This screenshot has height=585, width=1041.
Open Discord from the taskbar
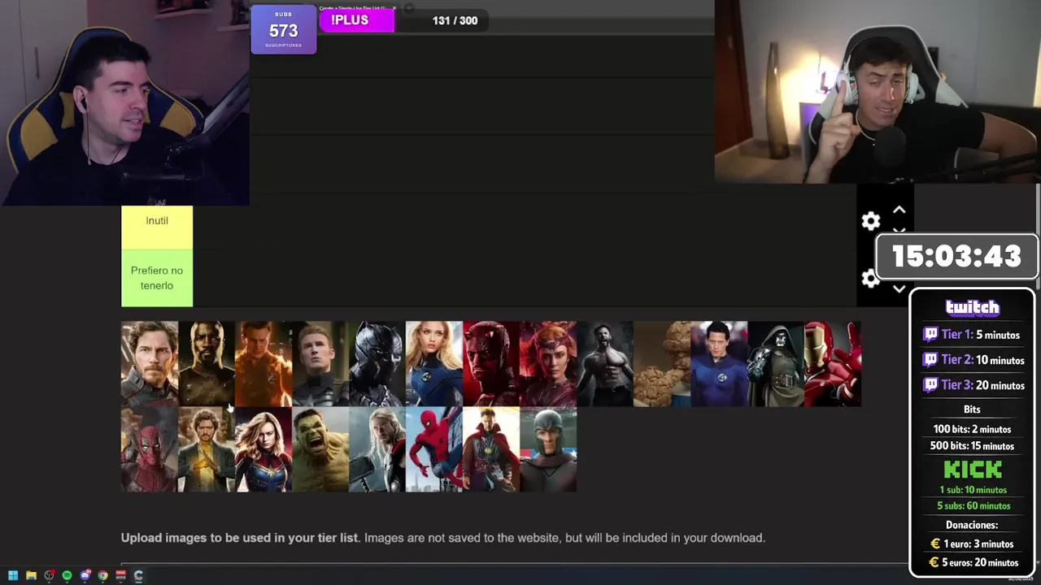pos(85,576)
